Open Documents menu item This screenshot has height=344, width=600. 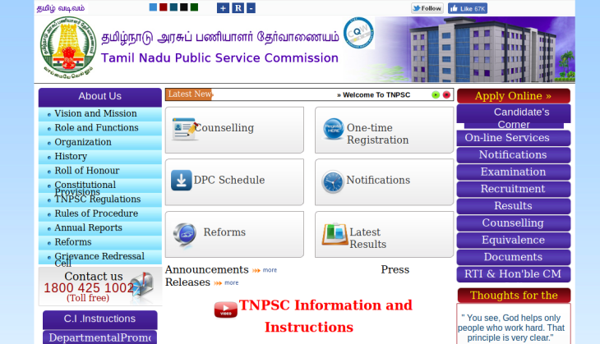514,257
